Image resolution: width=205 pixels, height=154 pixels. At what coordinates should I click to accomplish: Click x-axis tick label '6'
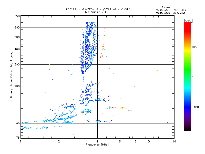coord(120,141)
